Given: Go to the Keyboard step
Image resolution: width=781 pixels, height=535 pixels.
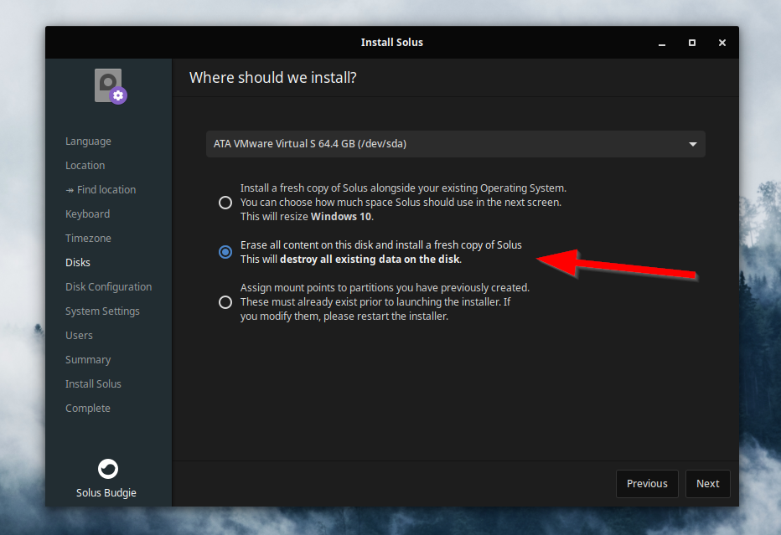Looking at the screenshot, I should [88, 214].
